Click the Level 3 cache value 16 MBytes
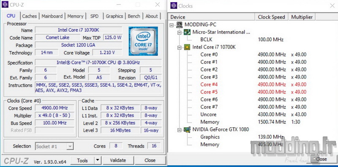This screenshot has width=338, height=167. 120,130
